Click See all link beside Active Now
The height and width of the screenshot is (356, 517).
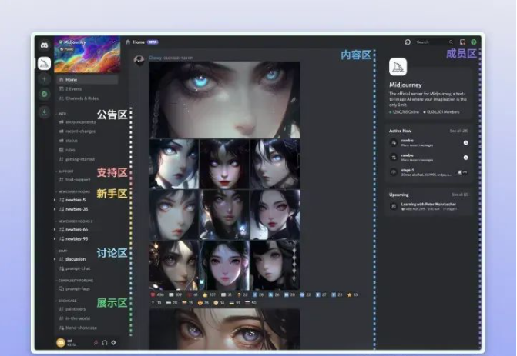click(459, 131)
